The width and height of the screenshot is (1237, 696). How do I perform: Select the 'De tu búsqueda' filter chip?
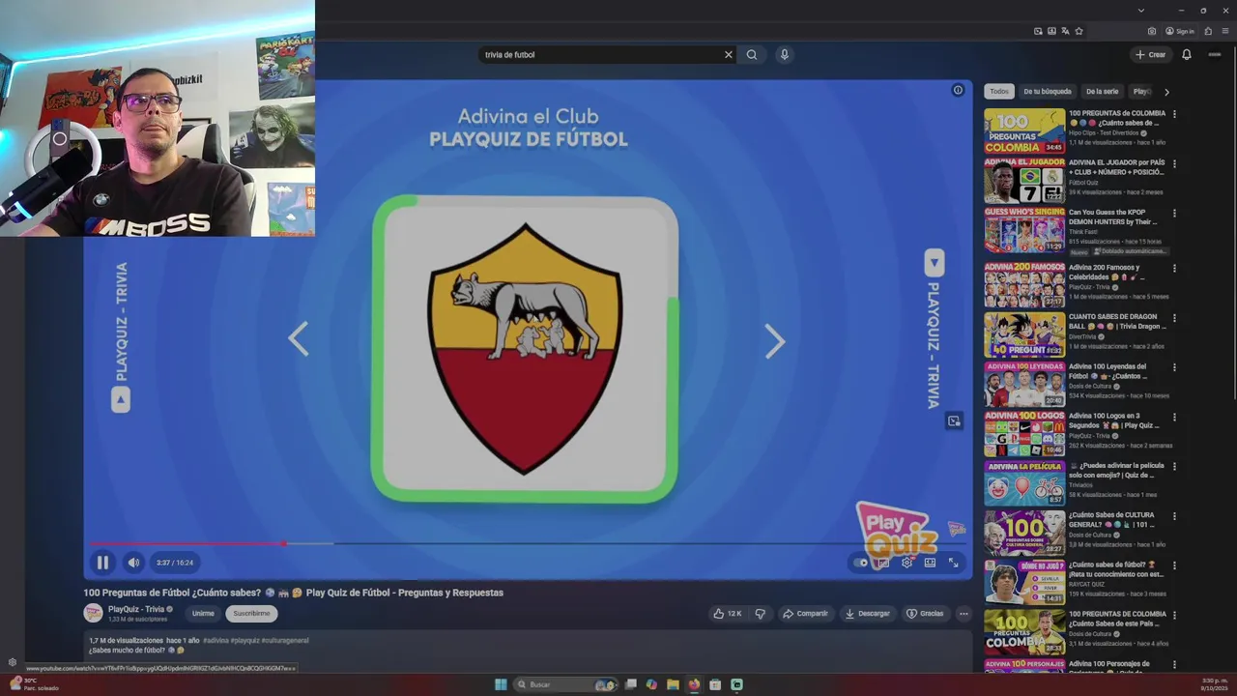pos(1048,92)
